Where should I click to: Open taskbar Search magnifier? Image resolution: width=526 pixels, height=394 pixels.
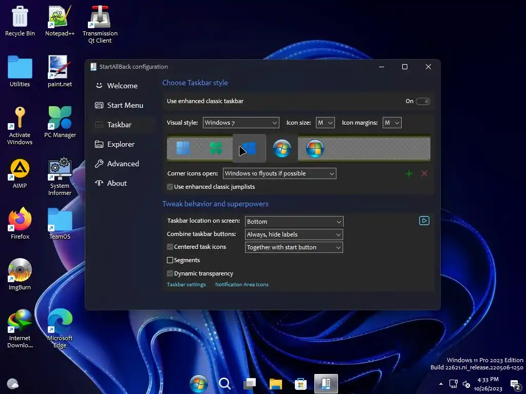coord(224,384)
